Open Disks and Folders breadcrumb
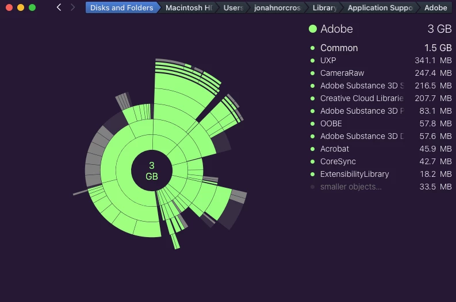Image resolution: width=456 pixels, height=302 pixels. click(x=121, y=7)
